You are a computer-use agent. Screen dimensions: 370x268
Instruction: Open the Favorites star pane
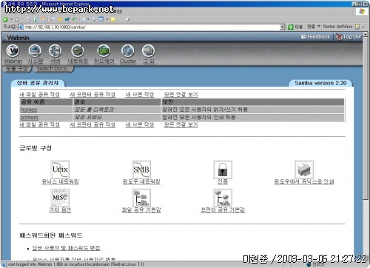point(60,19)
